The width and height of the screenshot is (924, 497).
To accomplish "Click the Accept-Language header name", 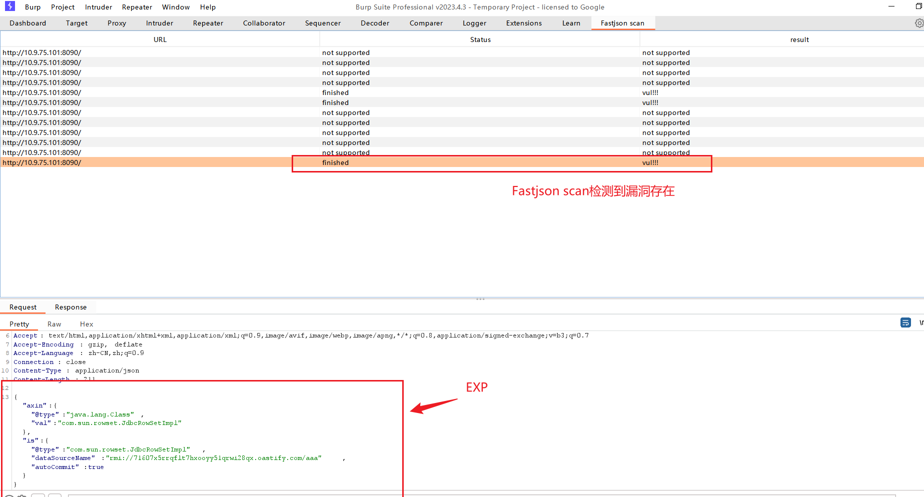I will tap(44, 353).
